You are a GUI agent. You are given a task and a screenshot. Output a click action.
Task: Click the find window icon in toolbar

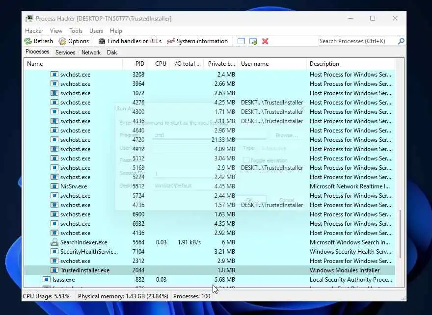tap(241, 41)
